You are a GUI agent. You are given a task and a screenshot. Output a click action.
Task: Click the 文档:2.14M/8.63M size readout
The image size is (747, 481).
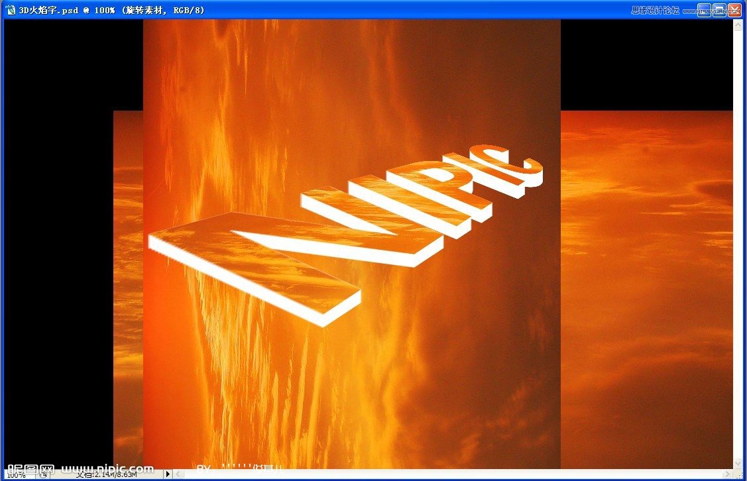tap(106, 474)
